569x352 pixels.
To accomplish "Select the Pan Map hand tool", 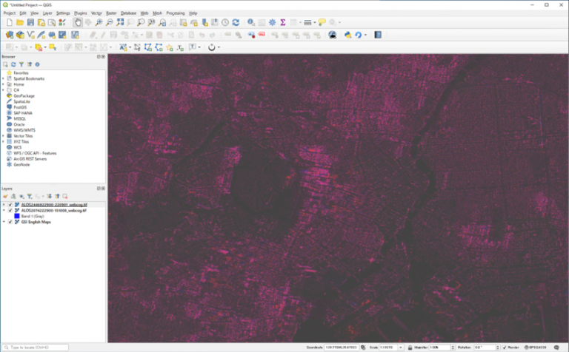I will 78,22.
